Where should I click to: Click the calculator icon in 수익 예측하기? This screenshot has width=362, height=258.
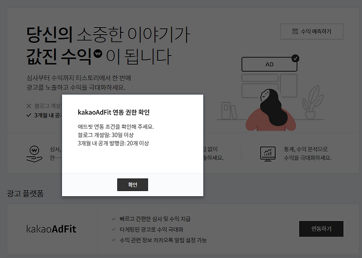[295, 32]
